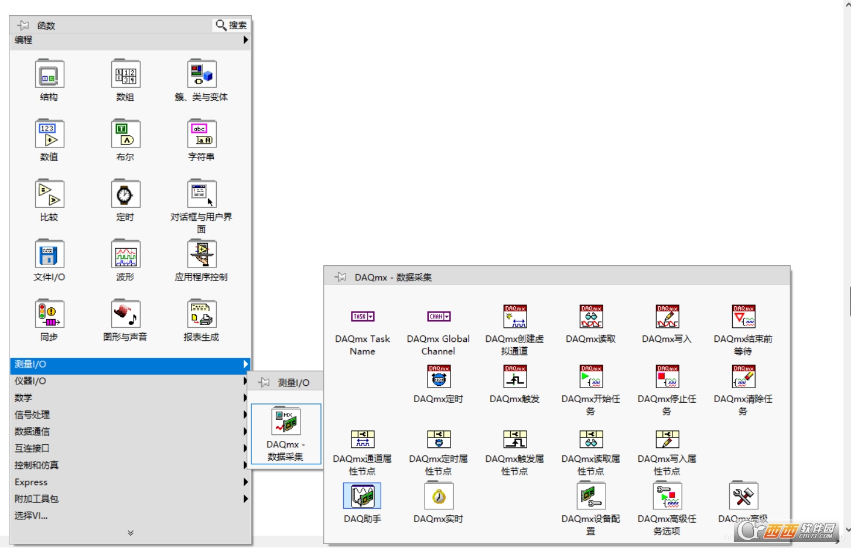This screenshot has width=851, height=548.
Task: Open the DAQmx高级任务选项 subpalette
Action: [x=667, y=496]
